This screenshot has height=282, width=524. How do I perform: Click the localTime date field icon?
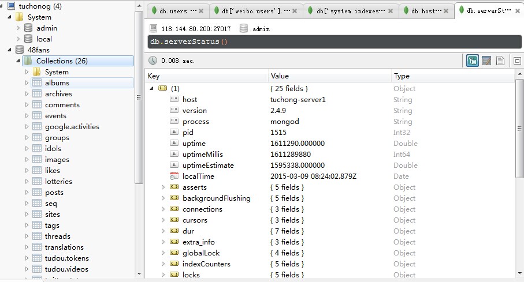(174, 176)
